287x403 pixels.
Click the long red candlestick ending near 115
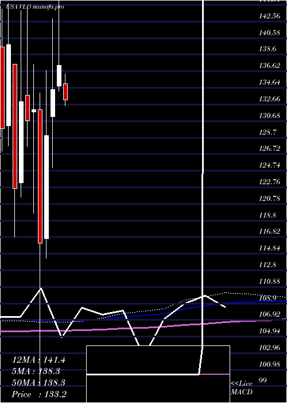40,176
